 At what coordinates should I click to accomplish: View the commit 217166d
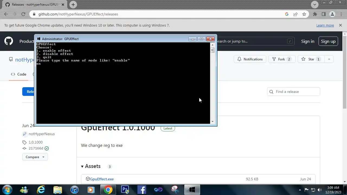(x=36, y=148)
